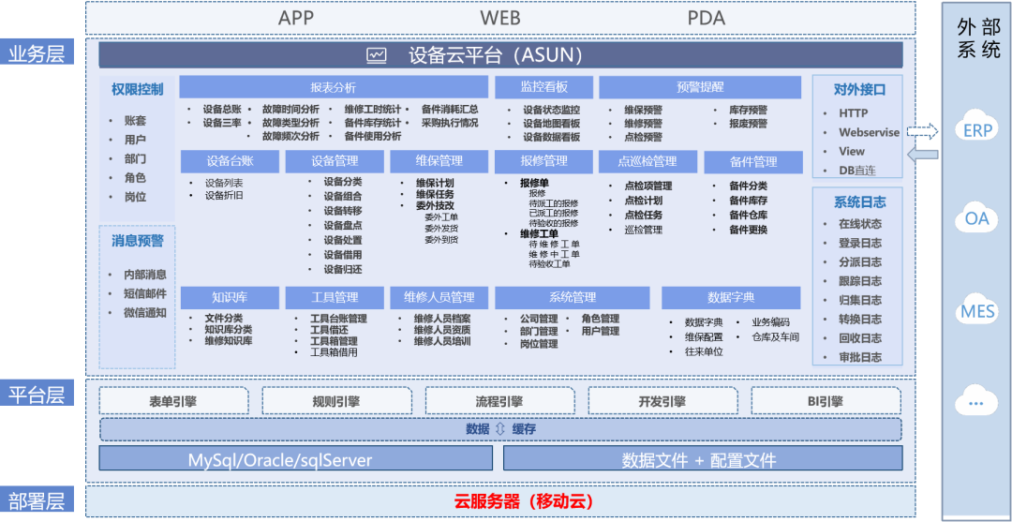Click the monitor chart icon beside 设备云平台
1012x522 pixels.
pyautogui.click(x=377, y=55)
